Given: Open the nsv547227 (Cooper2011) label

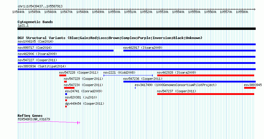Looking at the screenshot, I should click(37, 60).
